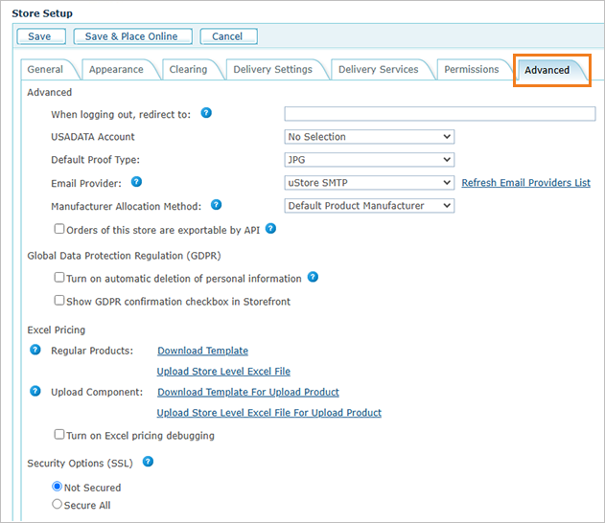
Task: Check Show GDPR confirmation checkbox in Storefront
Action: click(x=59, y=301)
